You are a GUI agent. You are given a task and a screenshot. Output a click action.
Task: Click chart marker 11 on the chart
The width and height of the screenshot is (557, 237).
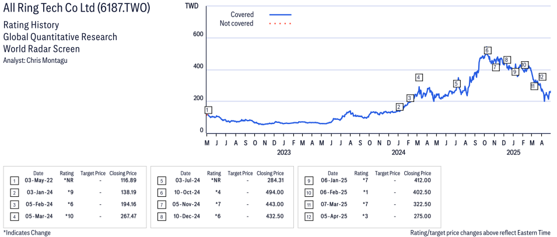(534, 86)
